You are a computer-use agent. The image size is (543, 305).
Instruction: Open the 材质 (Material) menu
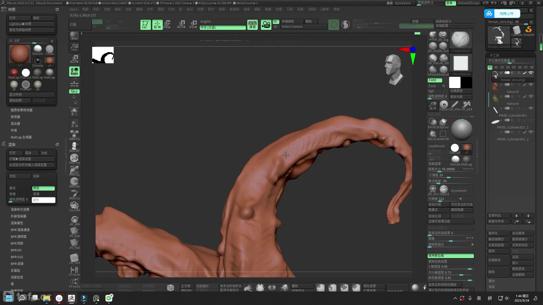(x=201, y=9)
